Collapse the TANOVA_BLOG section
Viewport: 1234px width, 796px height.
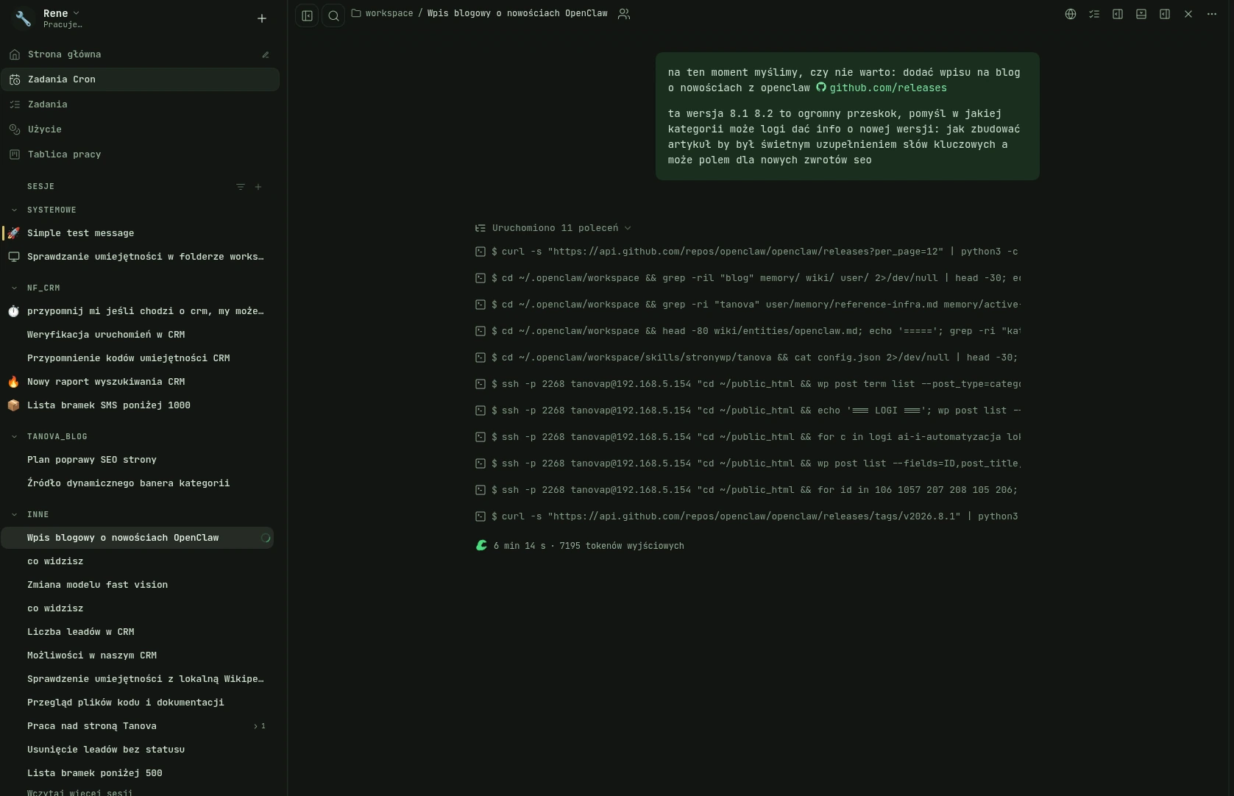(14, 437)
